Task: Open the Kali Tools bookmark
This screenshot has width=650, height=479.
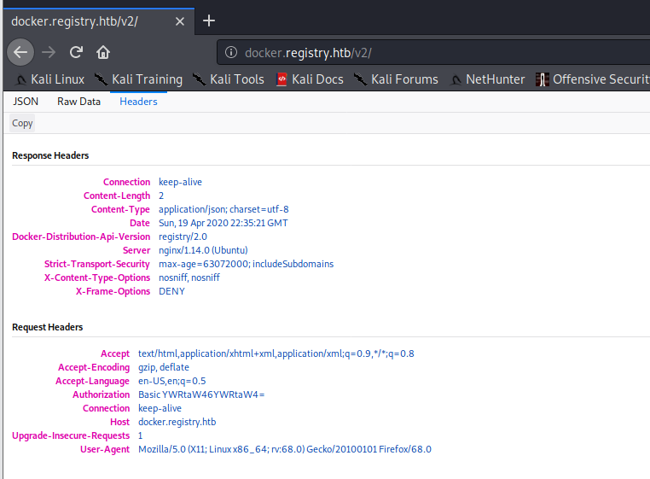Action: click(228, 79)
